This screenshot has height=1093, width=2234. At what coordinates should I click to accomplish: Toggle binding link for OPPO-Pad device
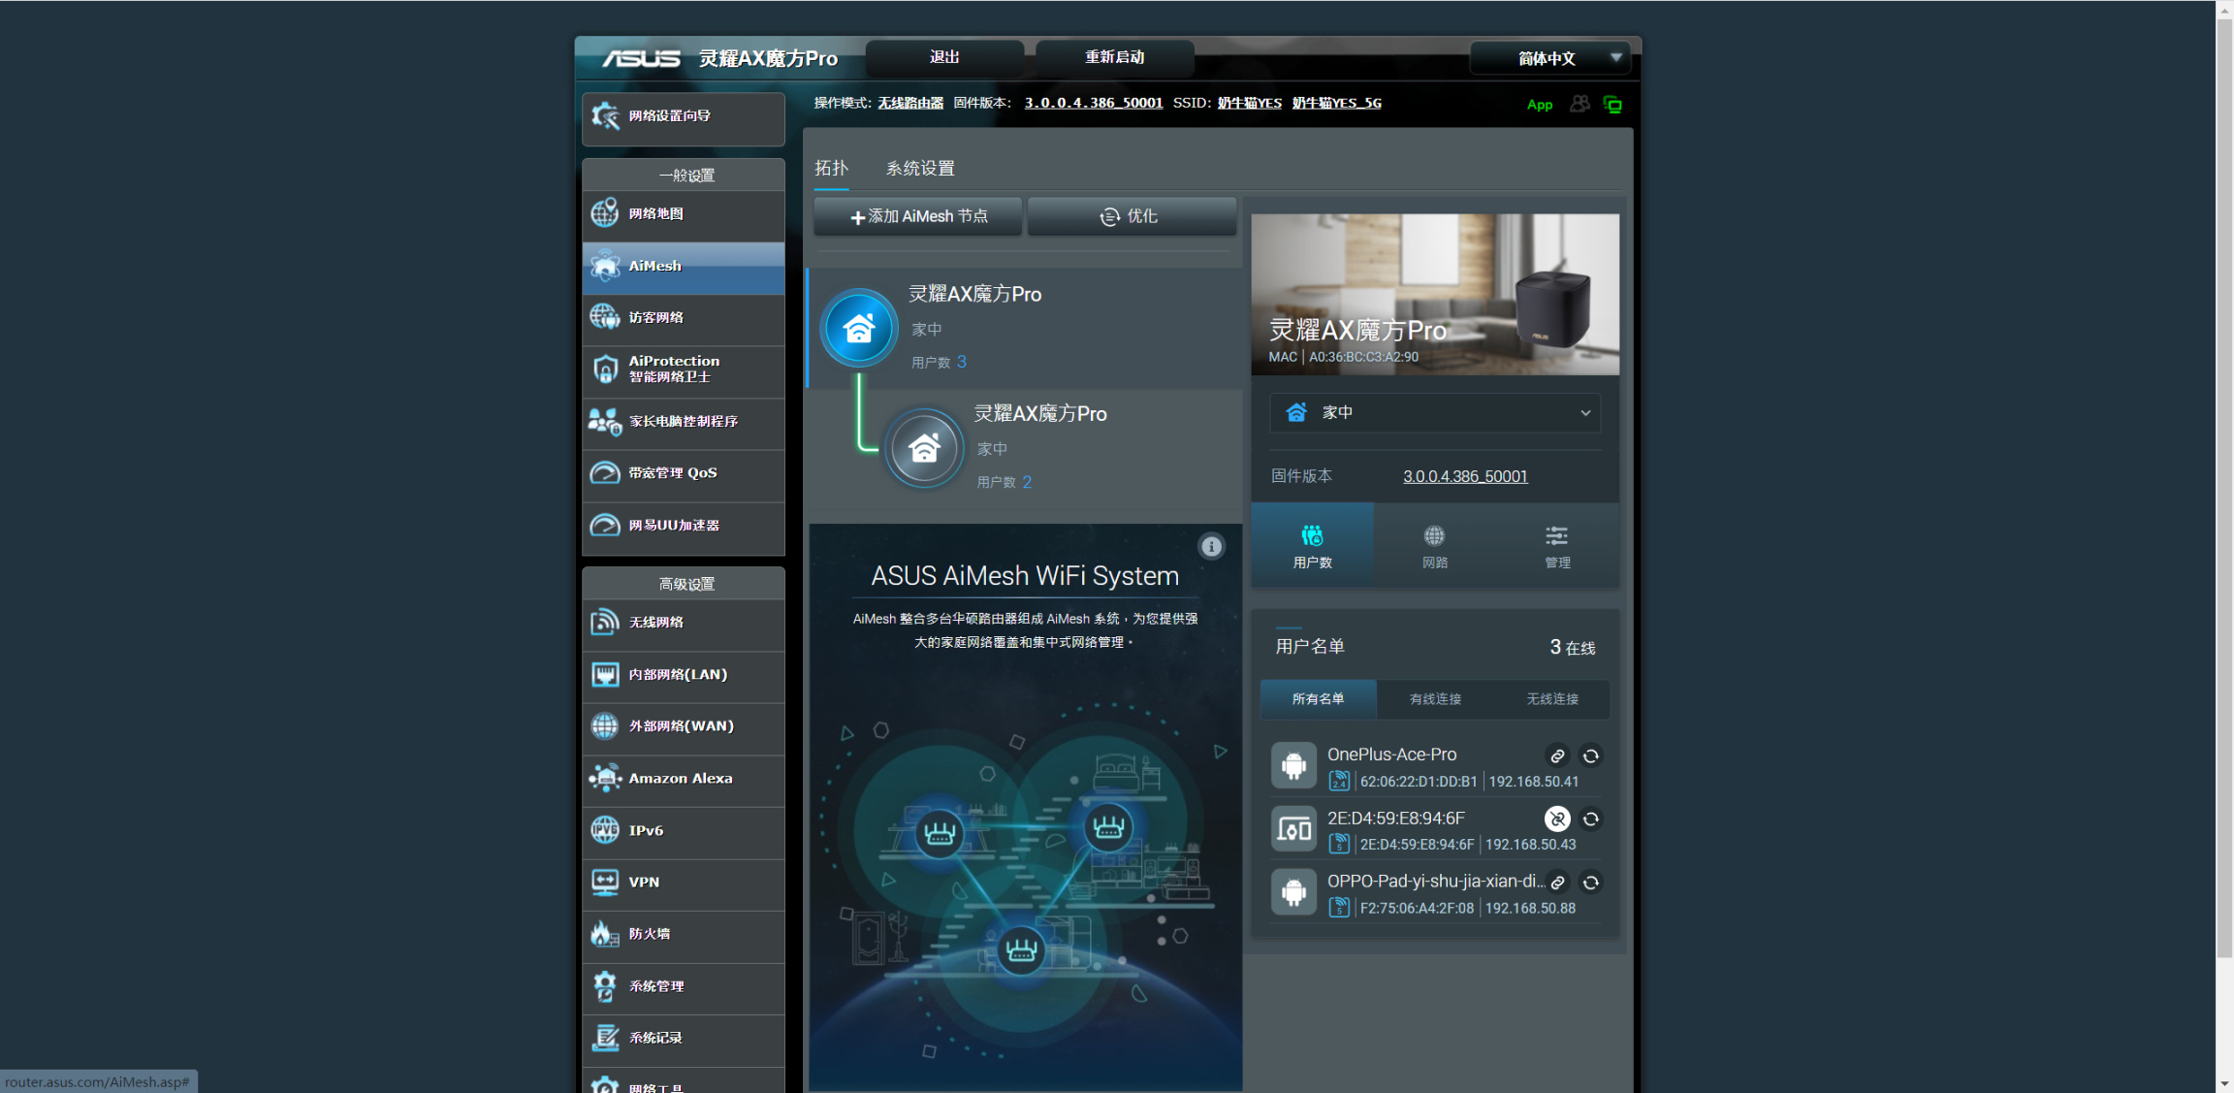pos(1557,883)
